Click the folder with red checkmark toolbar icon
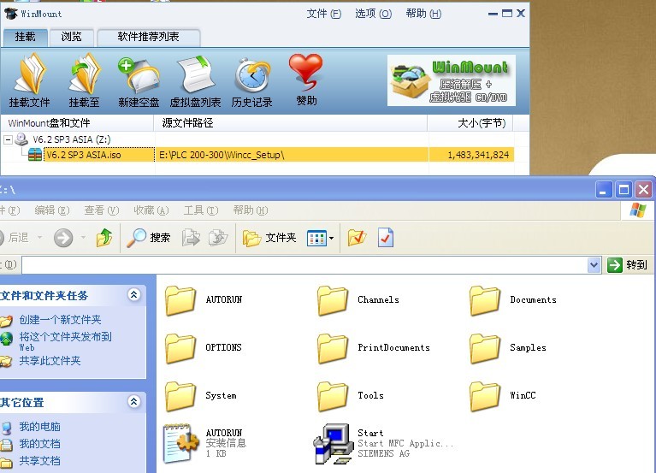 pyautogui.click(x=357, y=238)
